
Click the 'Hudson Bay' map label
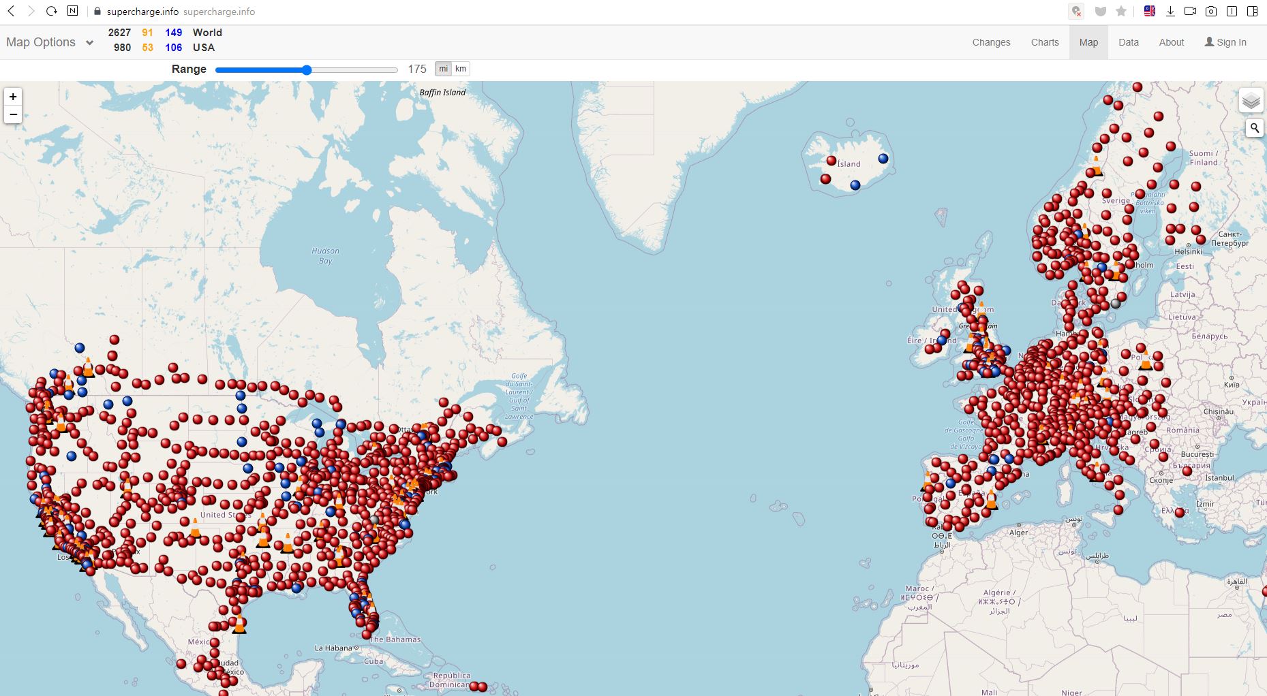click(x=325, y=256)
